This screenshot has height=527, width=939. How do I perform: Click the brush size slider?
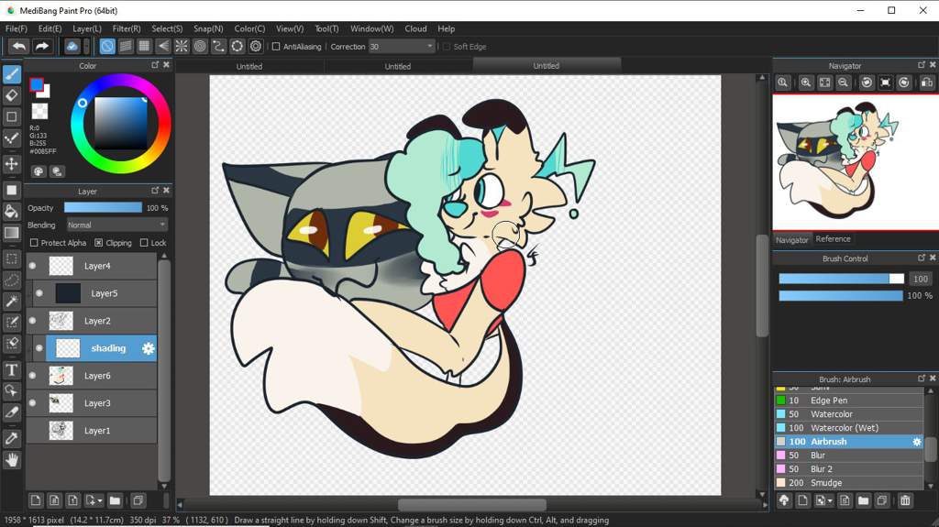[x=841, y=279]
